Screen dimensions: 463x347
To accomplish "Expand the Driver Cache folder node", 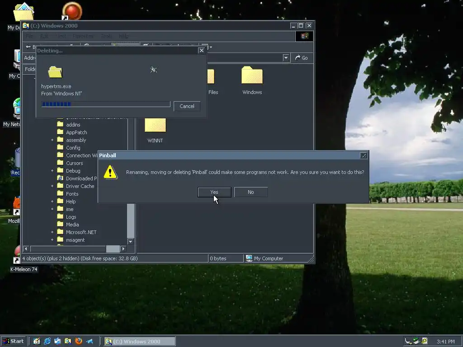I will click(x=52, y=186).
